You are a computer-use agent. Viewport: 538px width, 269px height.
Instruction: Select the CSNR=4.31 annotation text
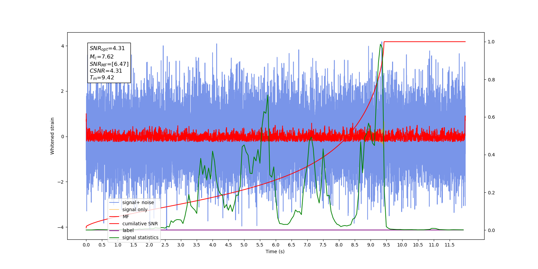(x=106, y=71)
